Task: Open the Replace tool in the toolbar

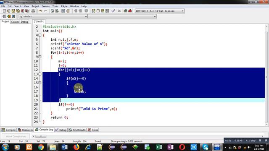Action: (x=57, y=11)
